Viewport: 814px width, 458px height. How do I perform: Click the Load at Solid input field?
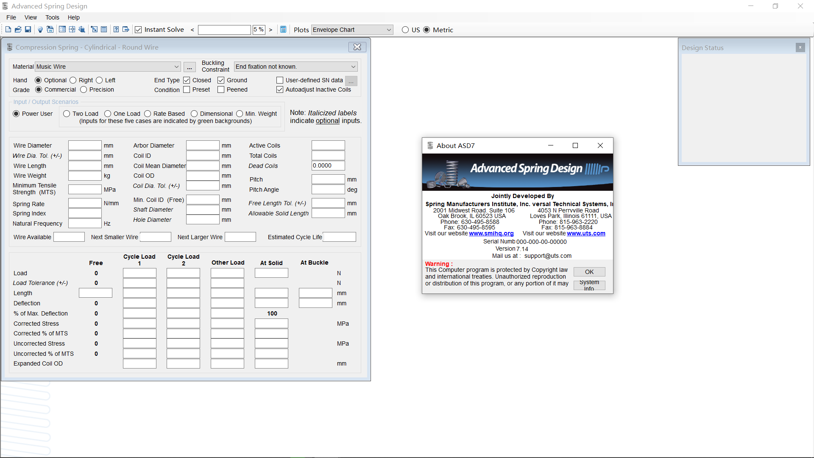(x=271, y=273)
